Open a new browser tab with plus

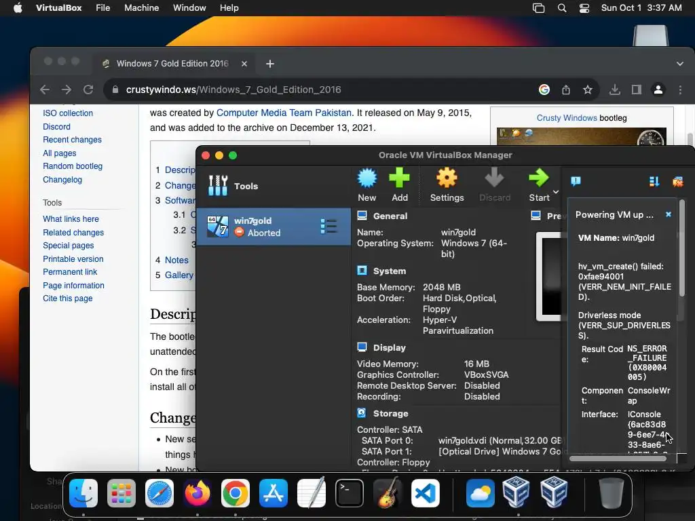(270, 64)
